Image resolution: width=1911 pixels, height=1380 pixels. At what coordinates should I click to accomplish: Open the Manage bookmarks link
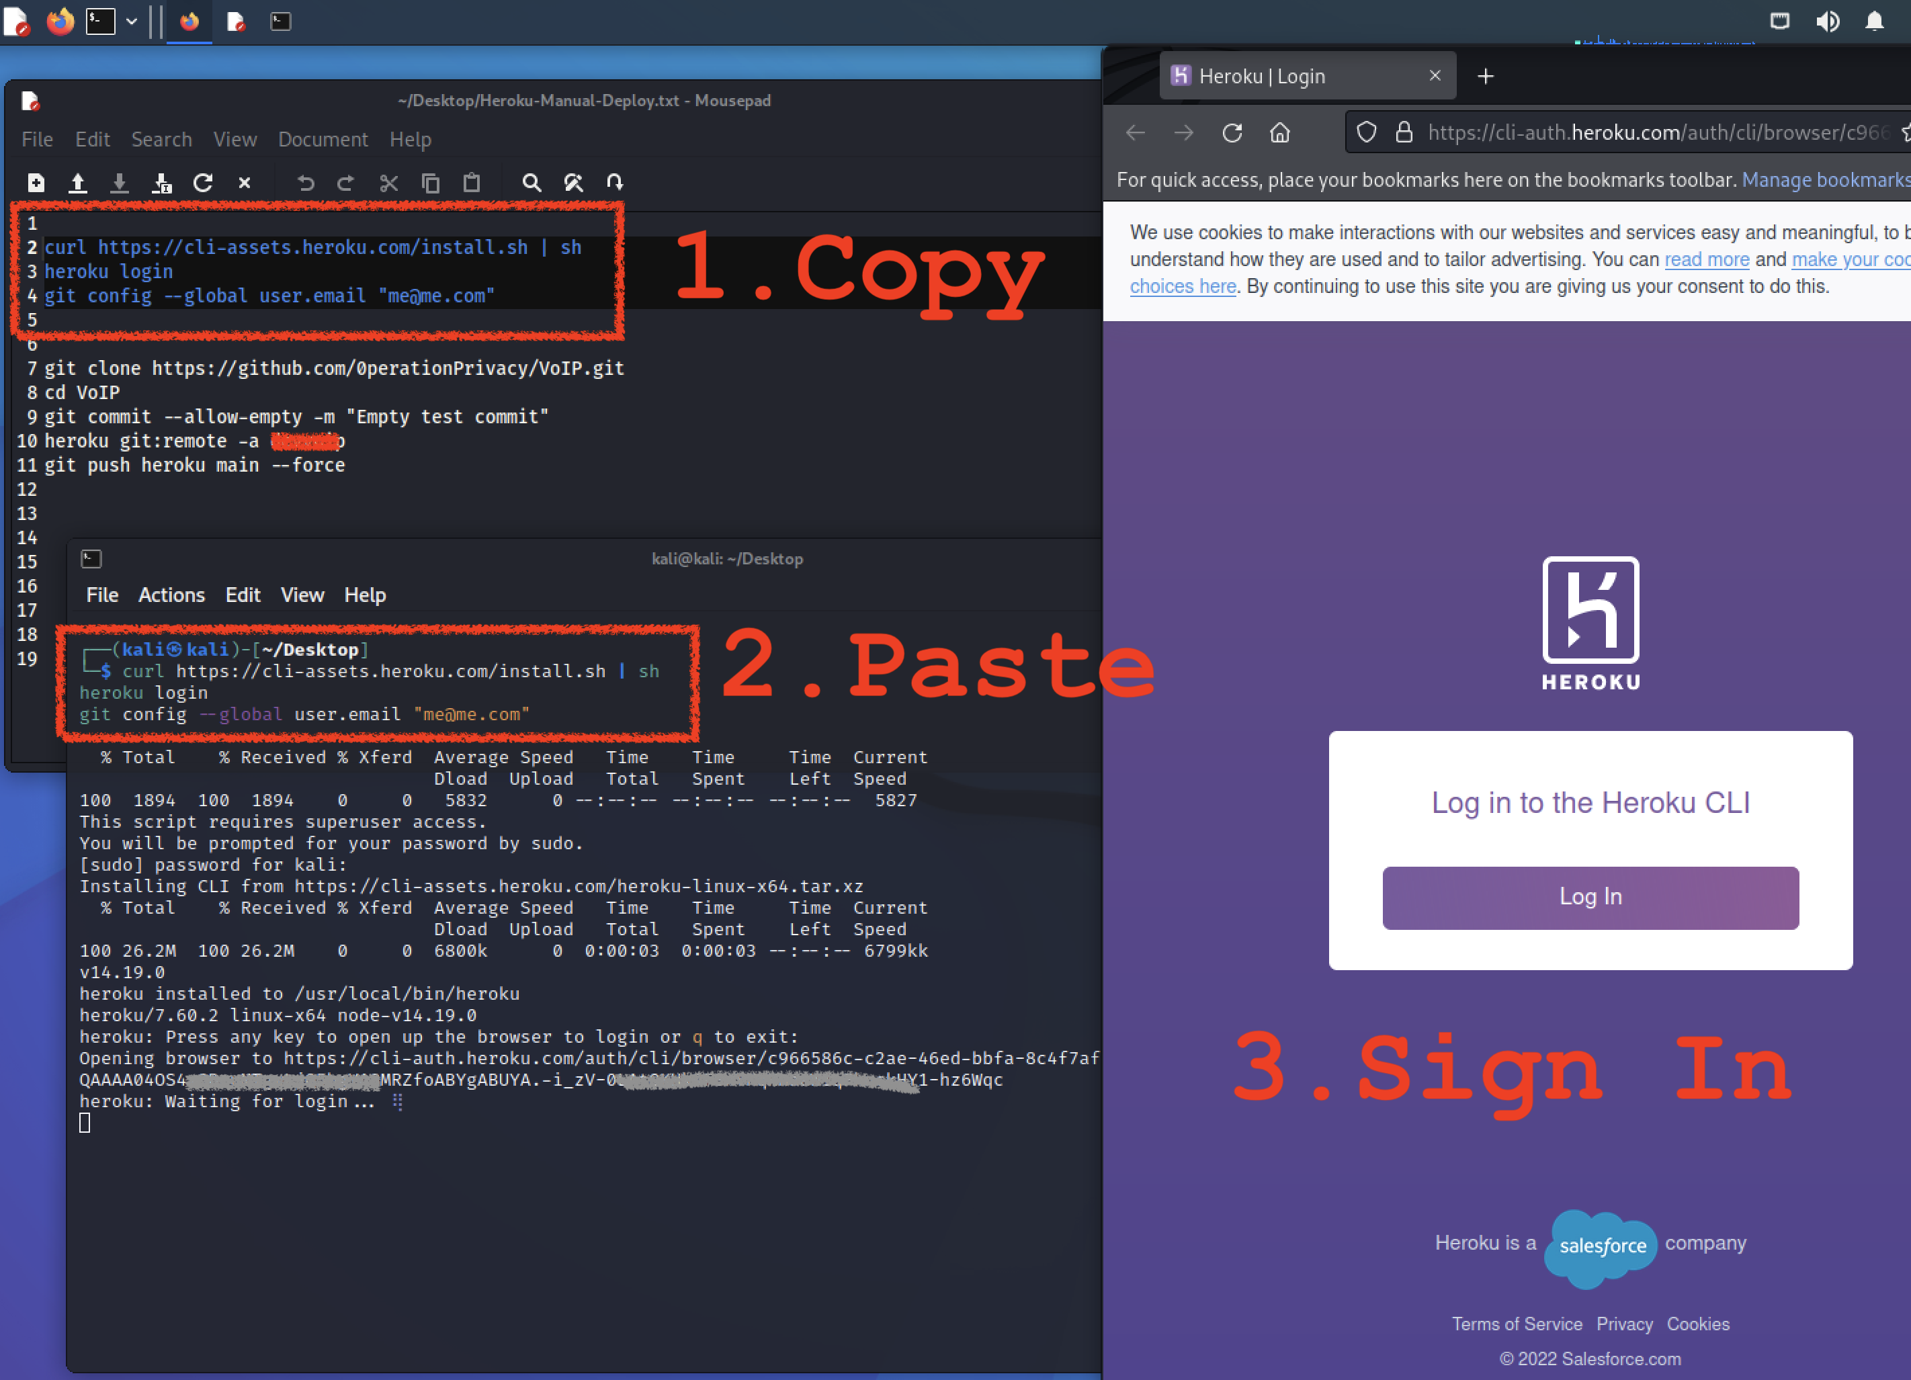pos(1824,179)
